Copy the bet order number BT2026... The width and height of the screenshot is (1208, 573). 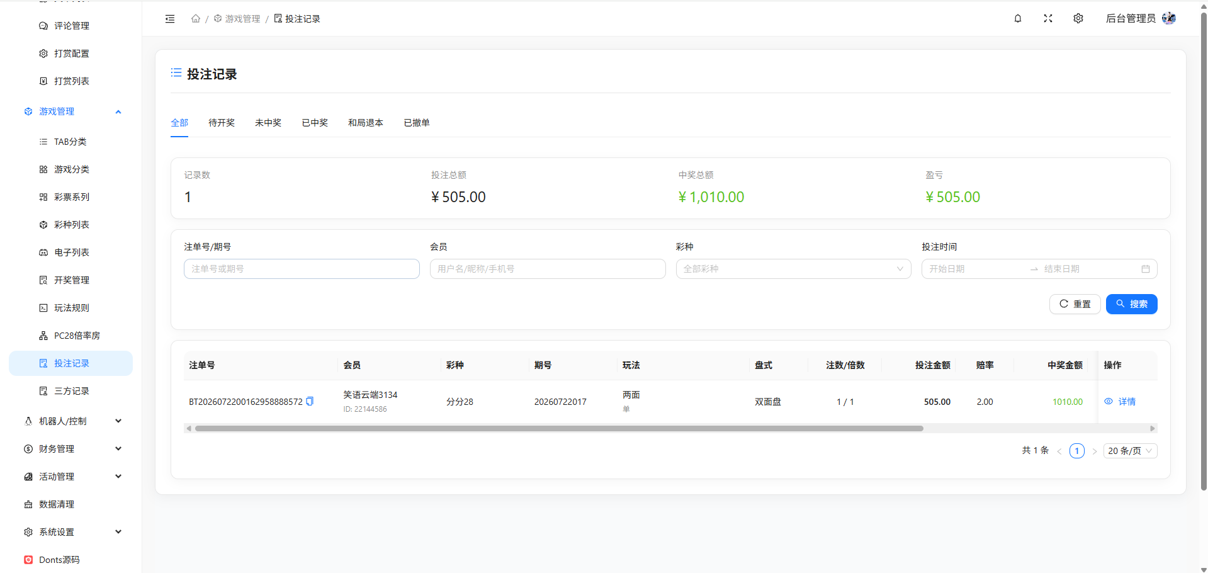point(310,401)
